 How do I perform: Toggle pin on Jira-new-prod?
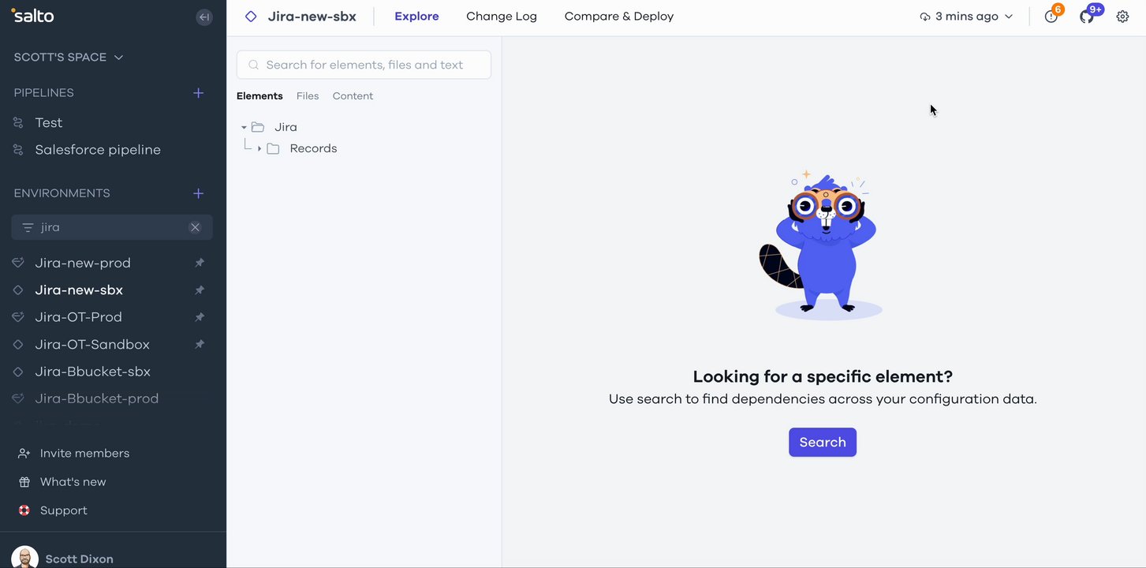(200, 263)
